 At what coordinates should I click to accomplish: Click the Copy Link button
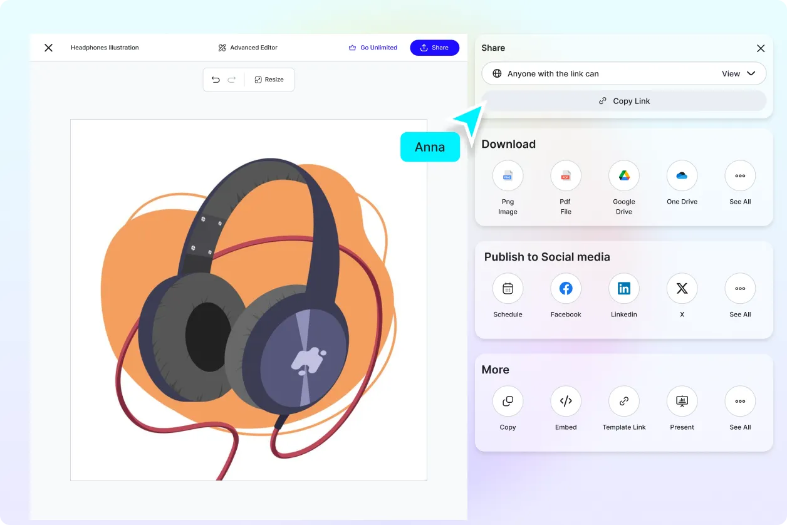click(x=623, y=101)
